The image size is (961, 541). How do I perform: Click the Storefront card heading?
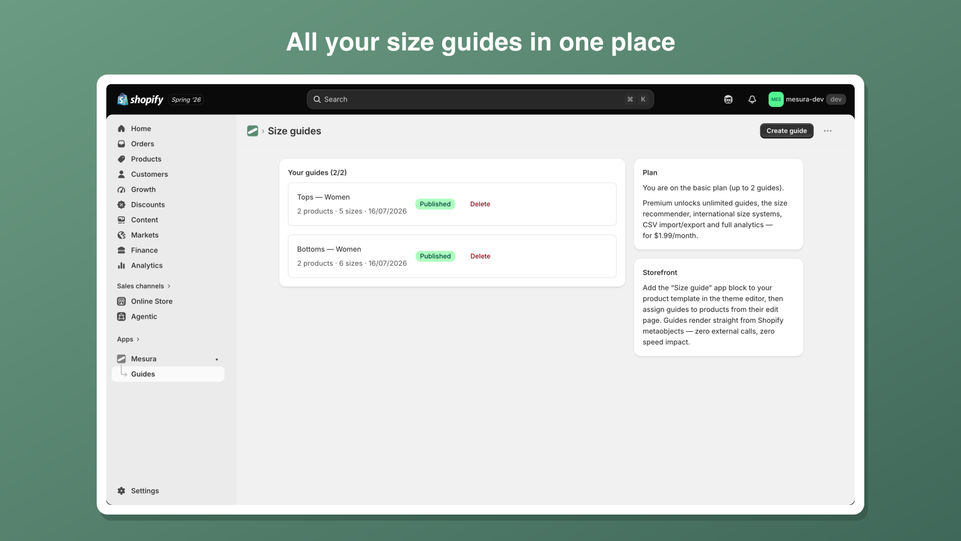(660, 273)
